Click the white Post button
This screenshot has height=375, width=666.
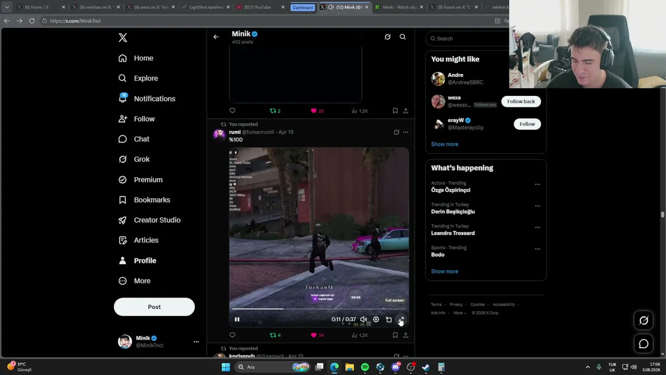tap(154, 307)
